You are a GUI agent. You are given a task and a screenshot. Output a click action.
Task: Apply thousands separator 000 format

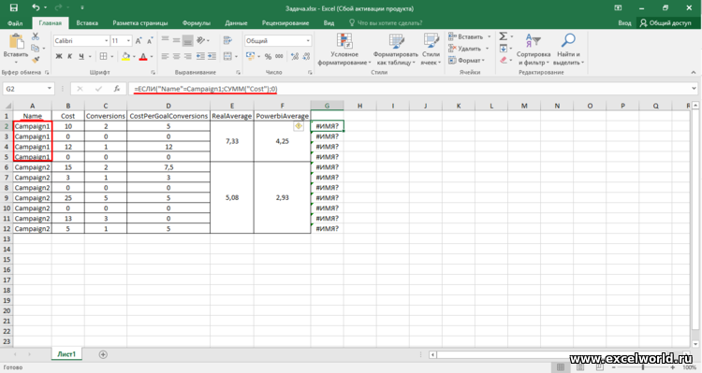279,56
